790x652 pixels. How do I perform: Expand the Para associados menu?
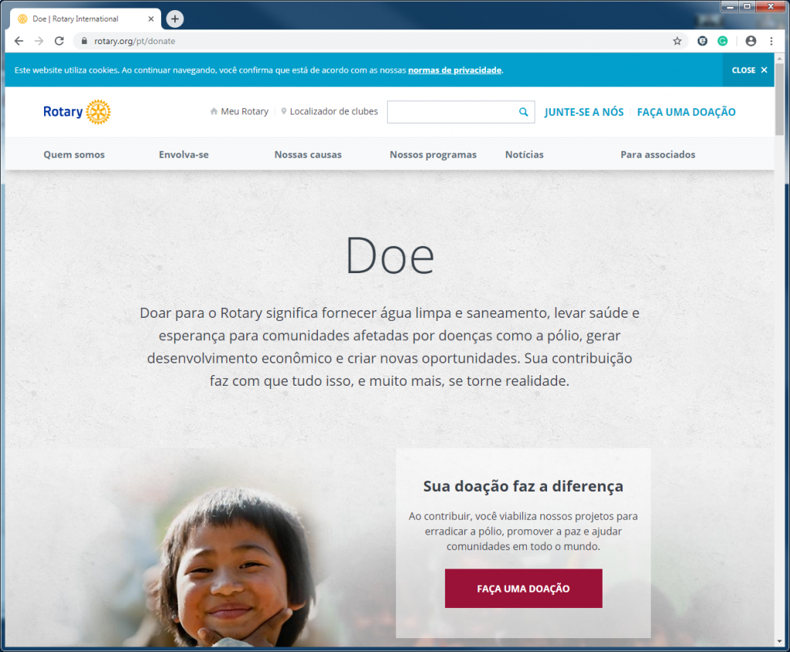tap(657, 154)
